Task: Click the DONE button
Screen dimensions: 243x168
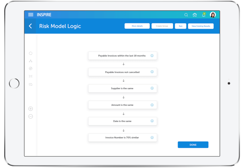Action: click(193, 145)
